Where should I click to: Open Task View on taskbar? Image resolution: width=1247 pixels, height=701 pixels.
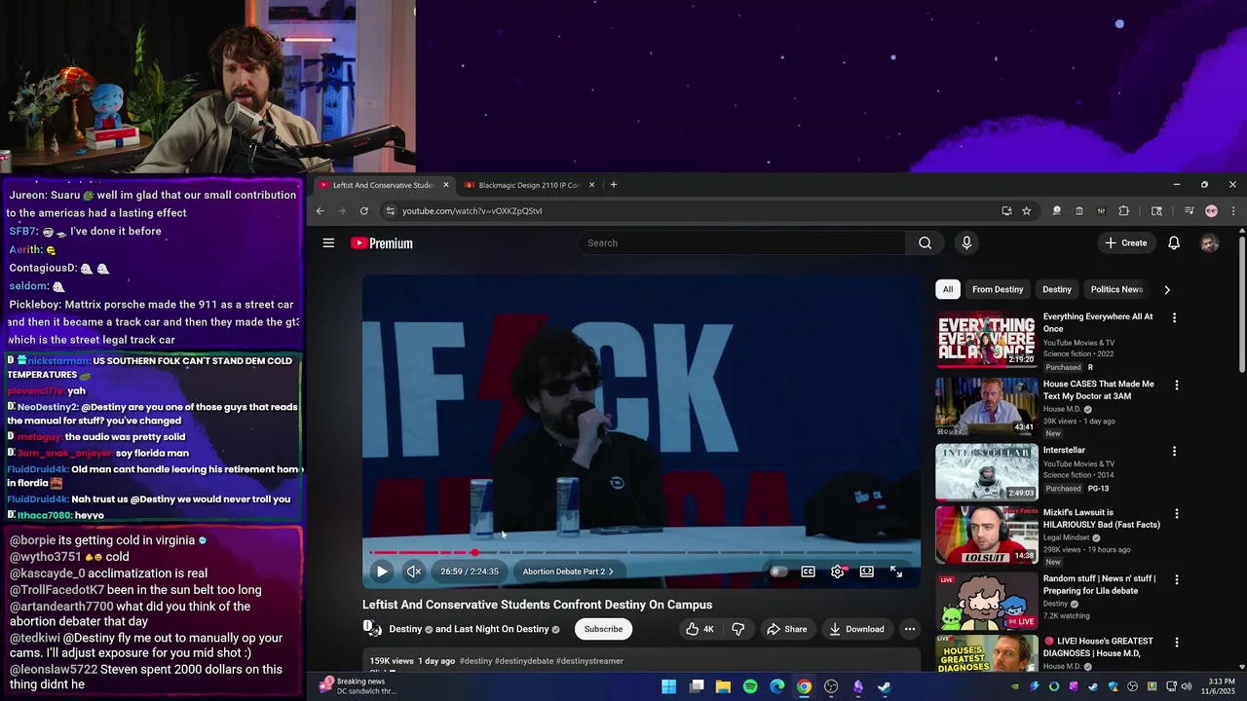tap(697, 686)
